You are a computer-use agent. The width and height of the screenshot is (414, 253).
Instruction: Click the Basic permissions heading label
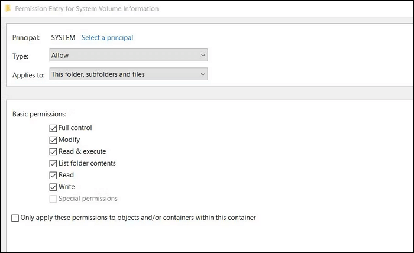tap(39, 113)
